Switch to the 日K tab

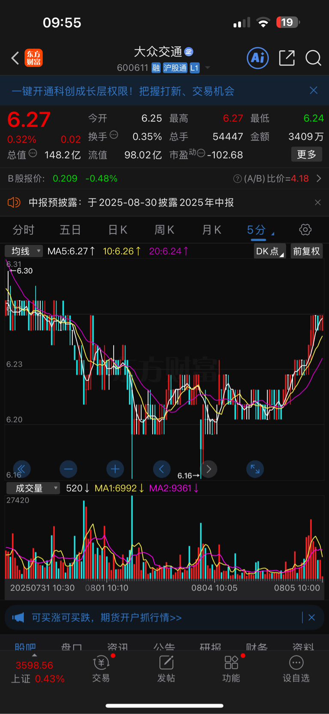117,230
